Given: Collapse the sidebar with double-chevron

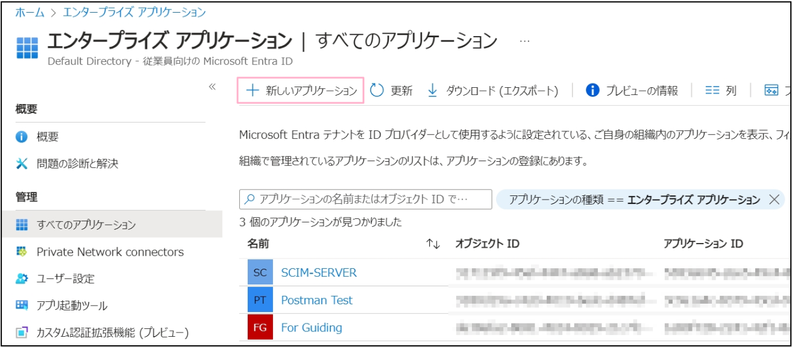Looking at the screenshot, I should coord(212,87).
